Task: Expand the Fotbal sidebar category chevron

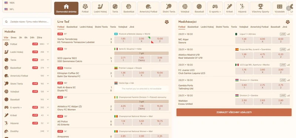Action: (x=48, y=44)
